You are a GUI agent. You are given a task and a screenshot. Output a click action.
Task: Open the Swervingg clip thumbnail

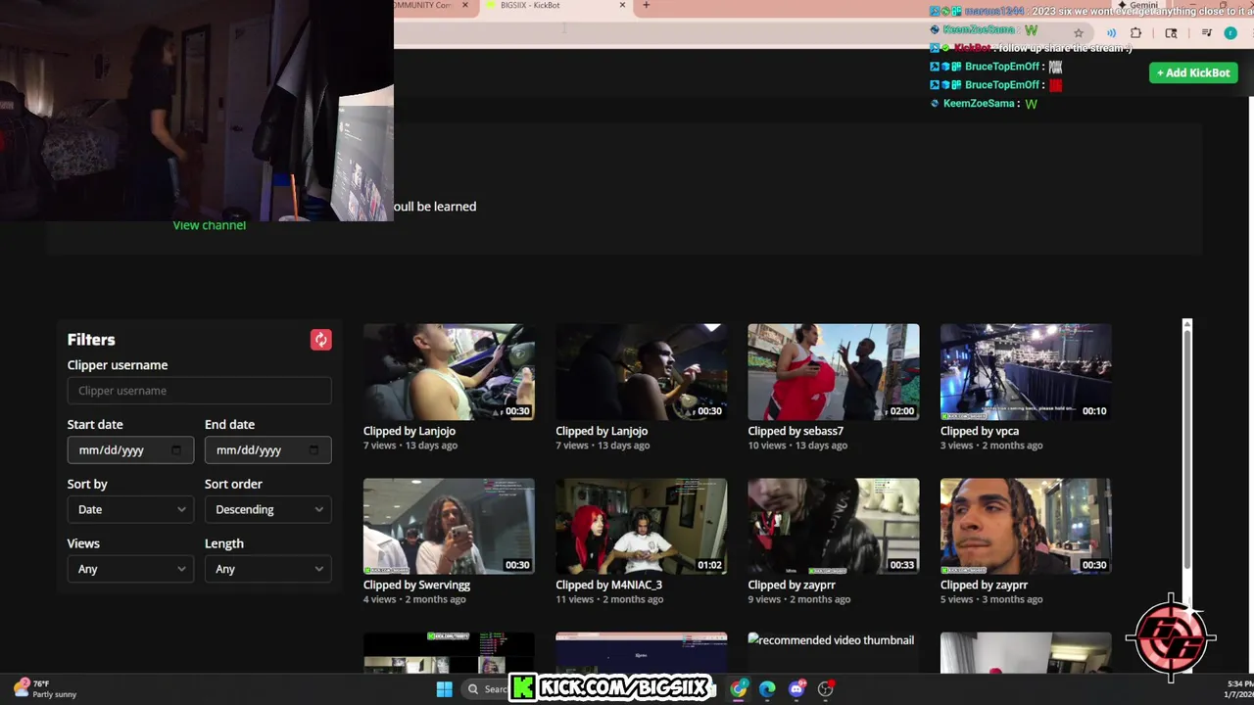(449, 526)
